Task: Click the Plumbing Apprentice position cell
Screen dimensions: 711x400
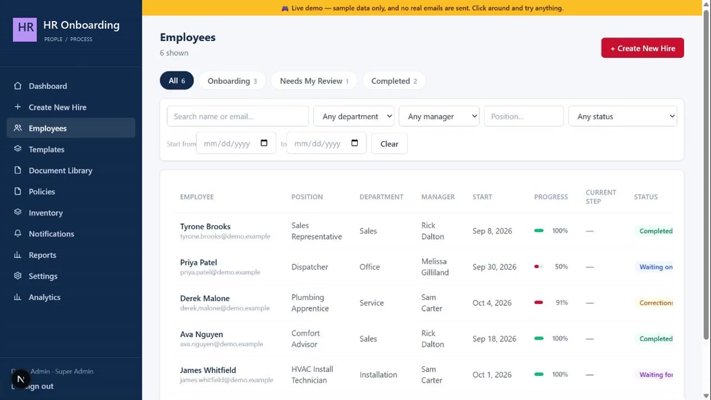Action: 310,303
